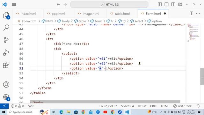This screenshot has height=115, width=204.
Task: Switch to the index.html tab
Action: pyautogui.click(x=28, y=13)
